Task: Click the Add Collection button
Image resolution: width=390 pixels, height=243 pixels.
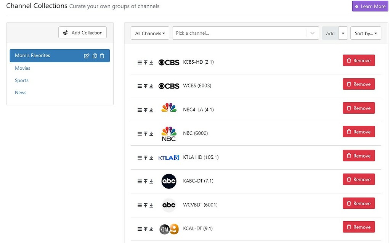Action: (82, 32)
